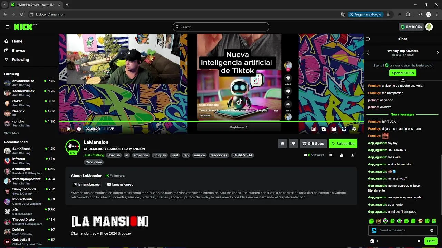442x248 pixels.
Task: Jump to new messages in chat
Action: pyautogui.click(x=402, y=114)
